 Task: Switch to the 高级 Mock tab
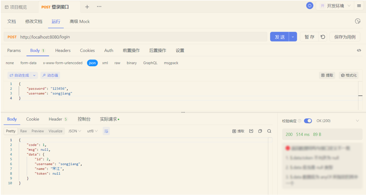(79, 21)
